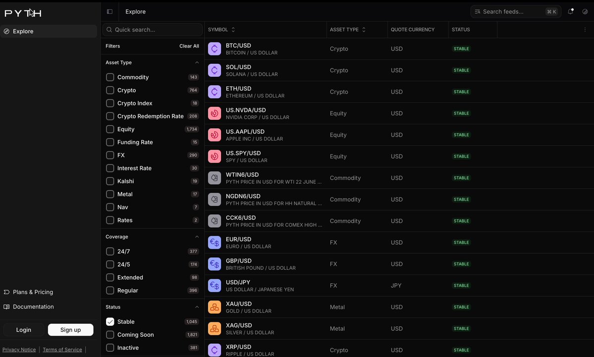Check the Commodity asset type filter
Image resolution: width=594 pixels, height=357 pixels.
[110, 77]
